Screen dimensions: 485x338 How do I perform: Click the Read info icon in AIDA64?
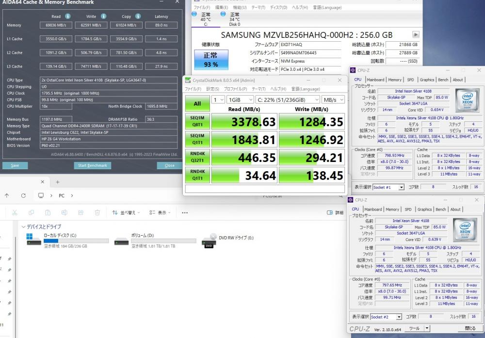68,16
